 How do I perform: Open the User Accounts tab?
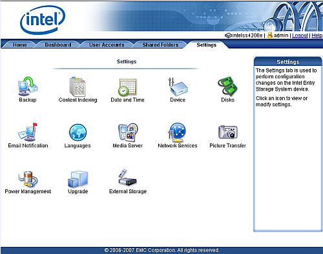(107, 45)
